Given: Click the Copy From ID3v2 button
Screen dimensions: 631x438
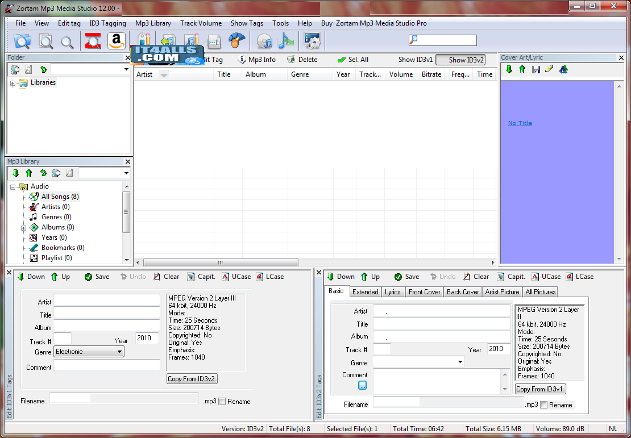Looking at the screenshot, I should tap(192, 379).
